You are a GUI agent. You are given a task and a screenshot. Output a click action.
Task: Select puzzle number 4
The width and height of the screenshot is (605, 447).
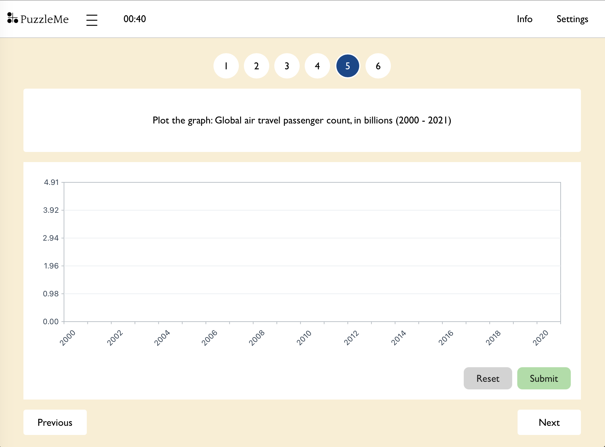click(317, 66)
